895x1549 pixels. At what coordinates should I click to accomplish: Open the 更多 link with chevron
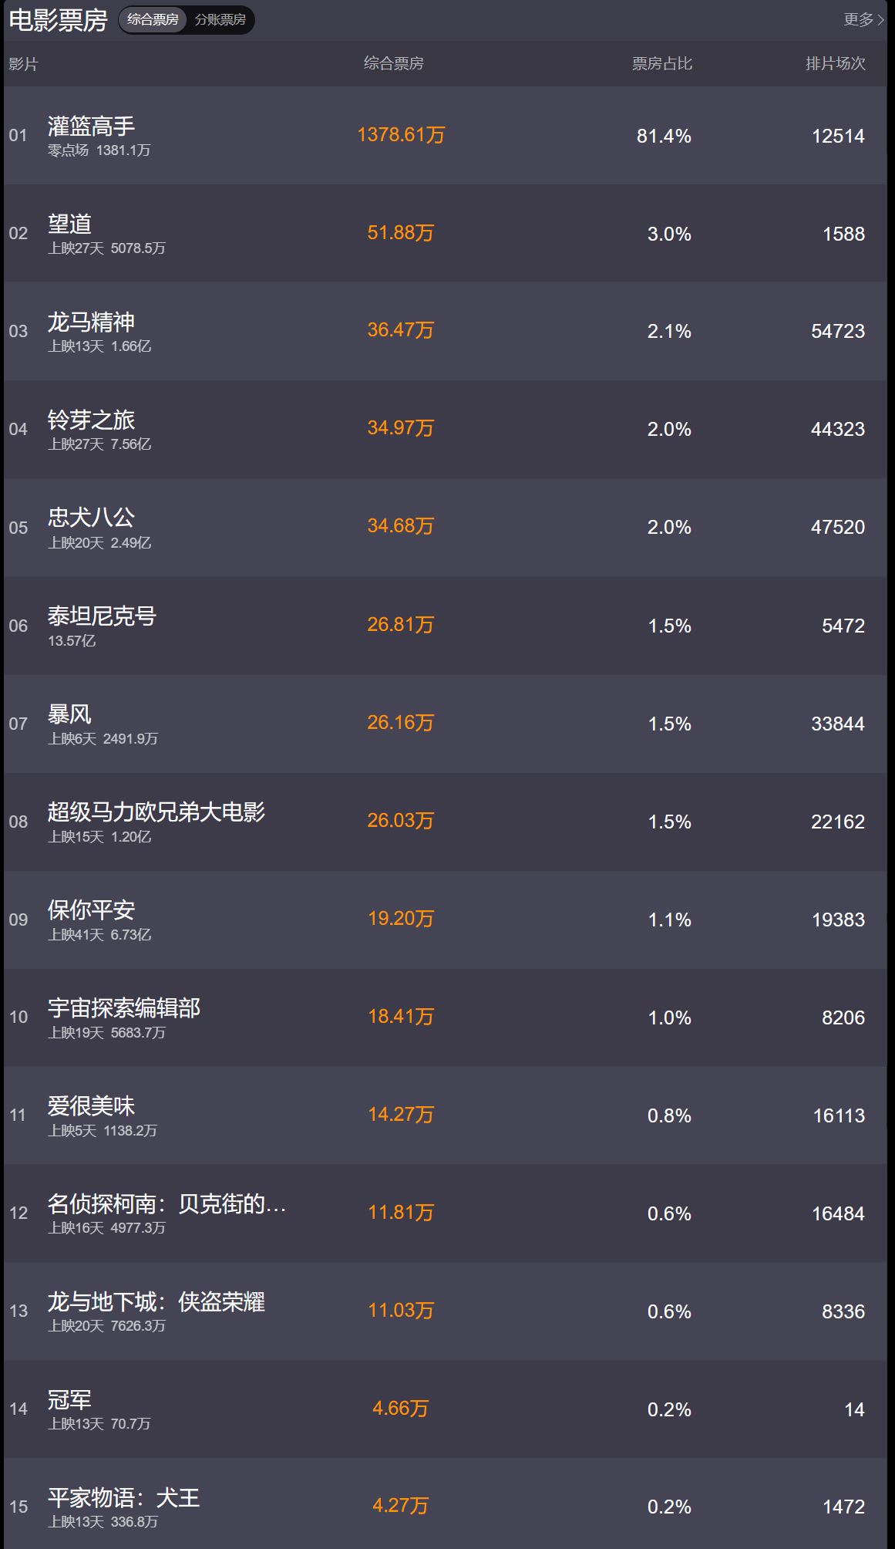[863, 19]
